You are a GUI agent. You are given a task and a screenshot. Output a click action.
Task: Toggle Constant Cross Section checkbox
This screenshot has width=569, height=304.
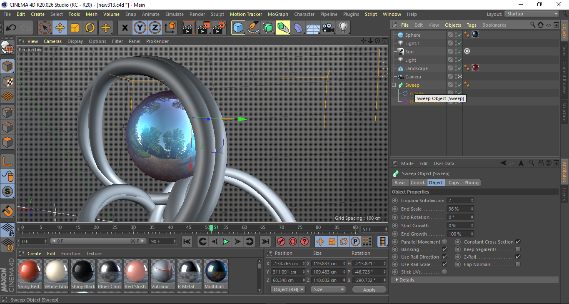tap(518, 242)
